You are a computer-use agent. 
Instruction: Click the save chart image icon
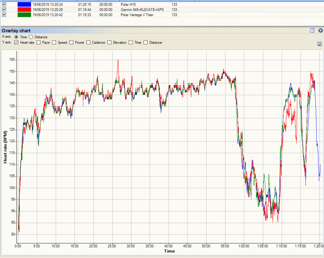pos(319,44)
